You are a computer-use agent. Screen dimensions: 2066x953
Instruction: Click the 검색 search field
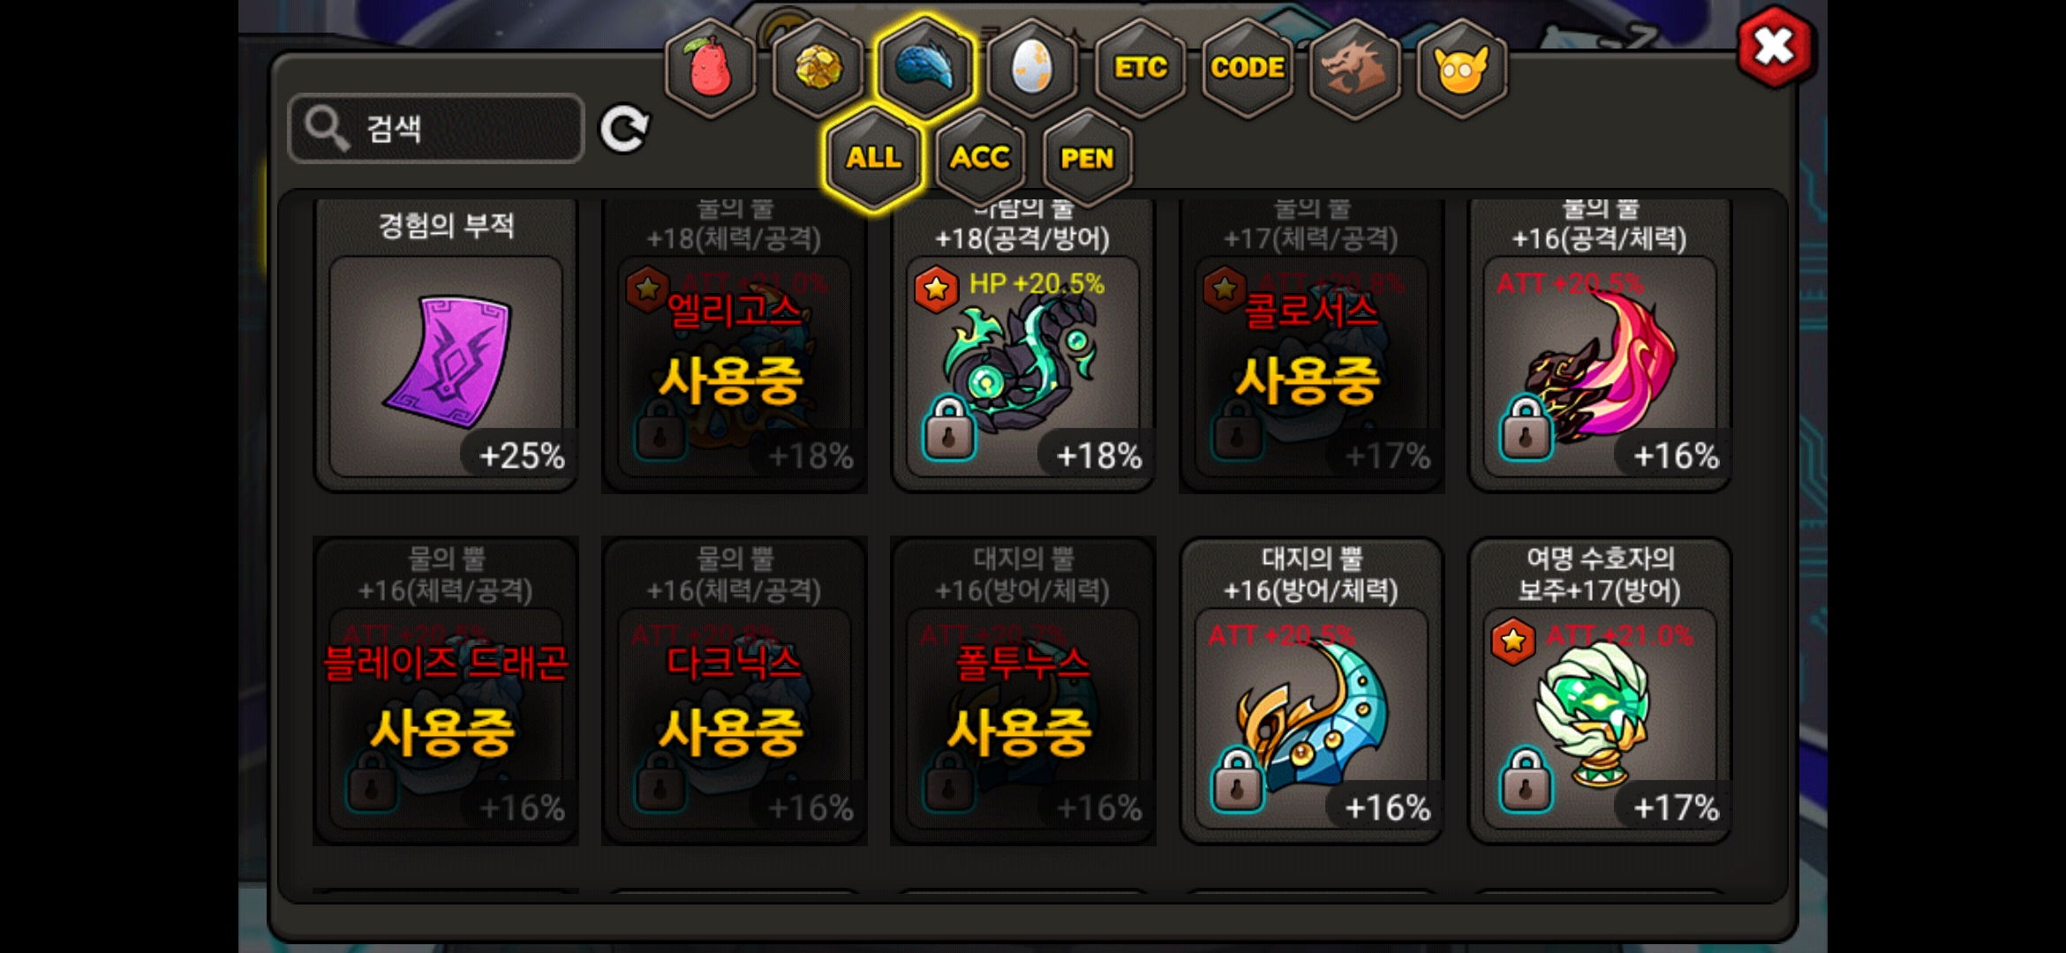pos(436,129)
